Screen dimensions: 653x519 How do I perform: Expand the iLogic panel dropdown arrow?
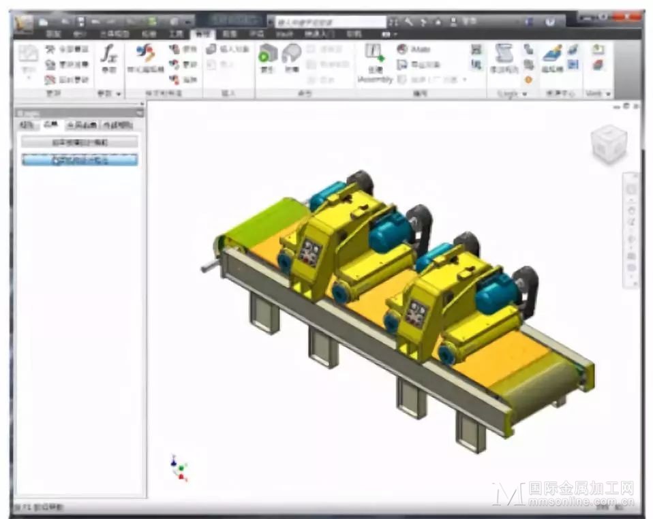tap(525, 94)
